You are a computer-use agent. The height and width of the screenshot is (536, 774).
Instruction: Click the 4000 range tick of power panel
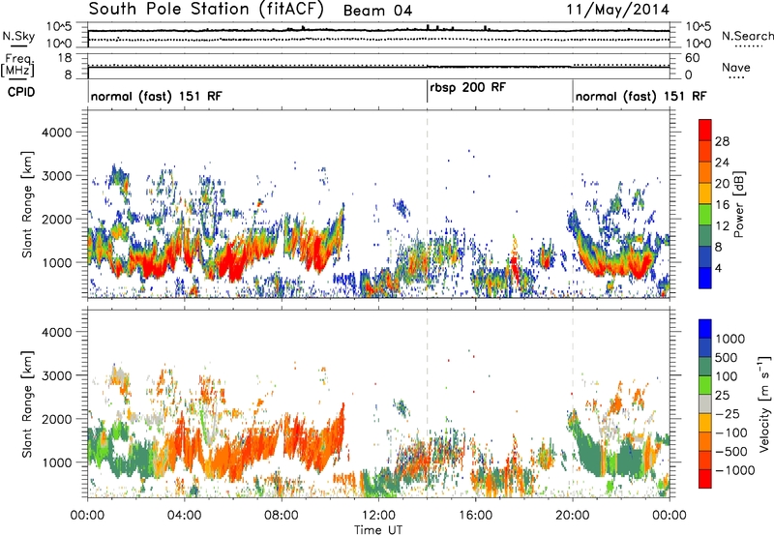(x=57, y=133)
